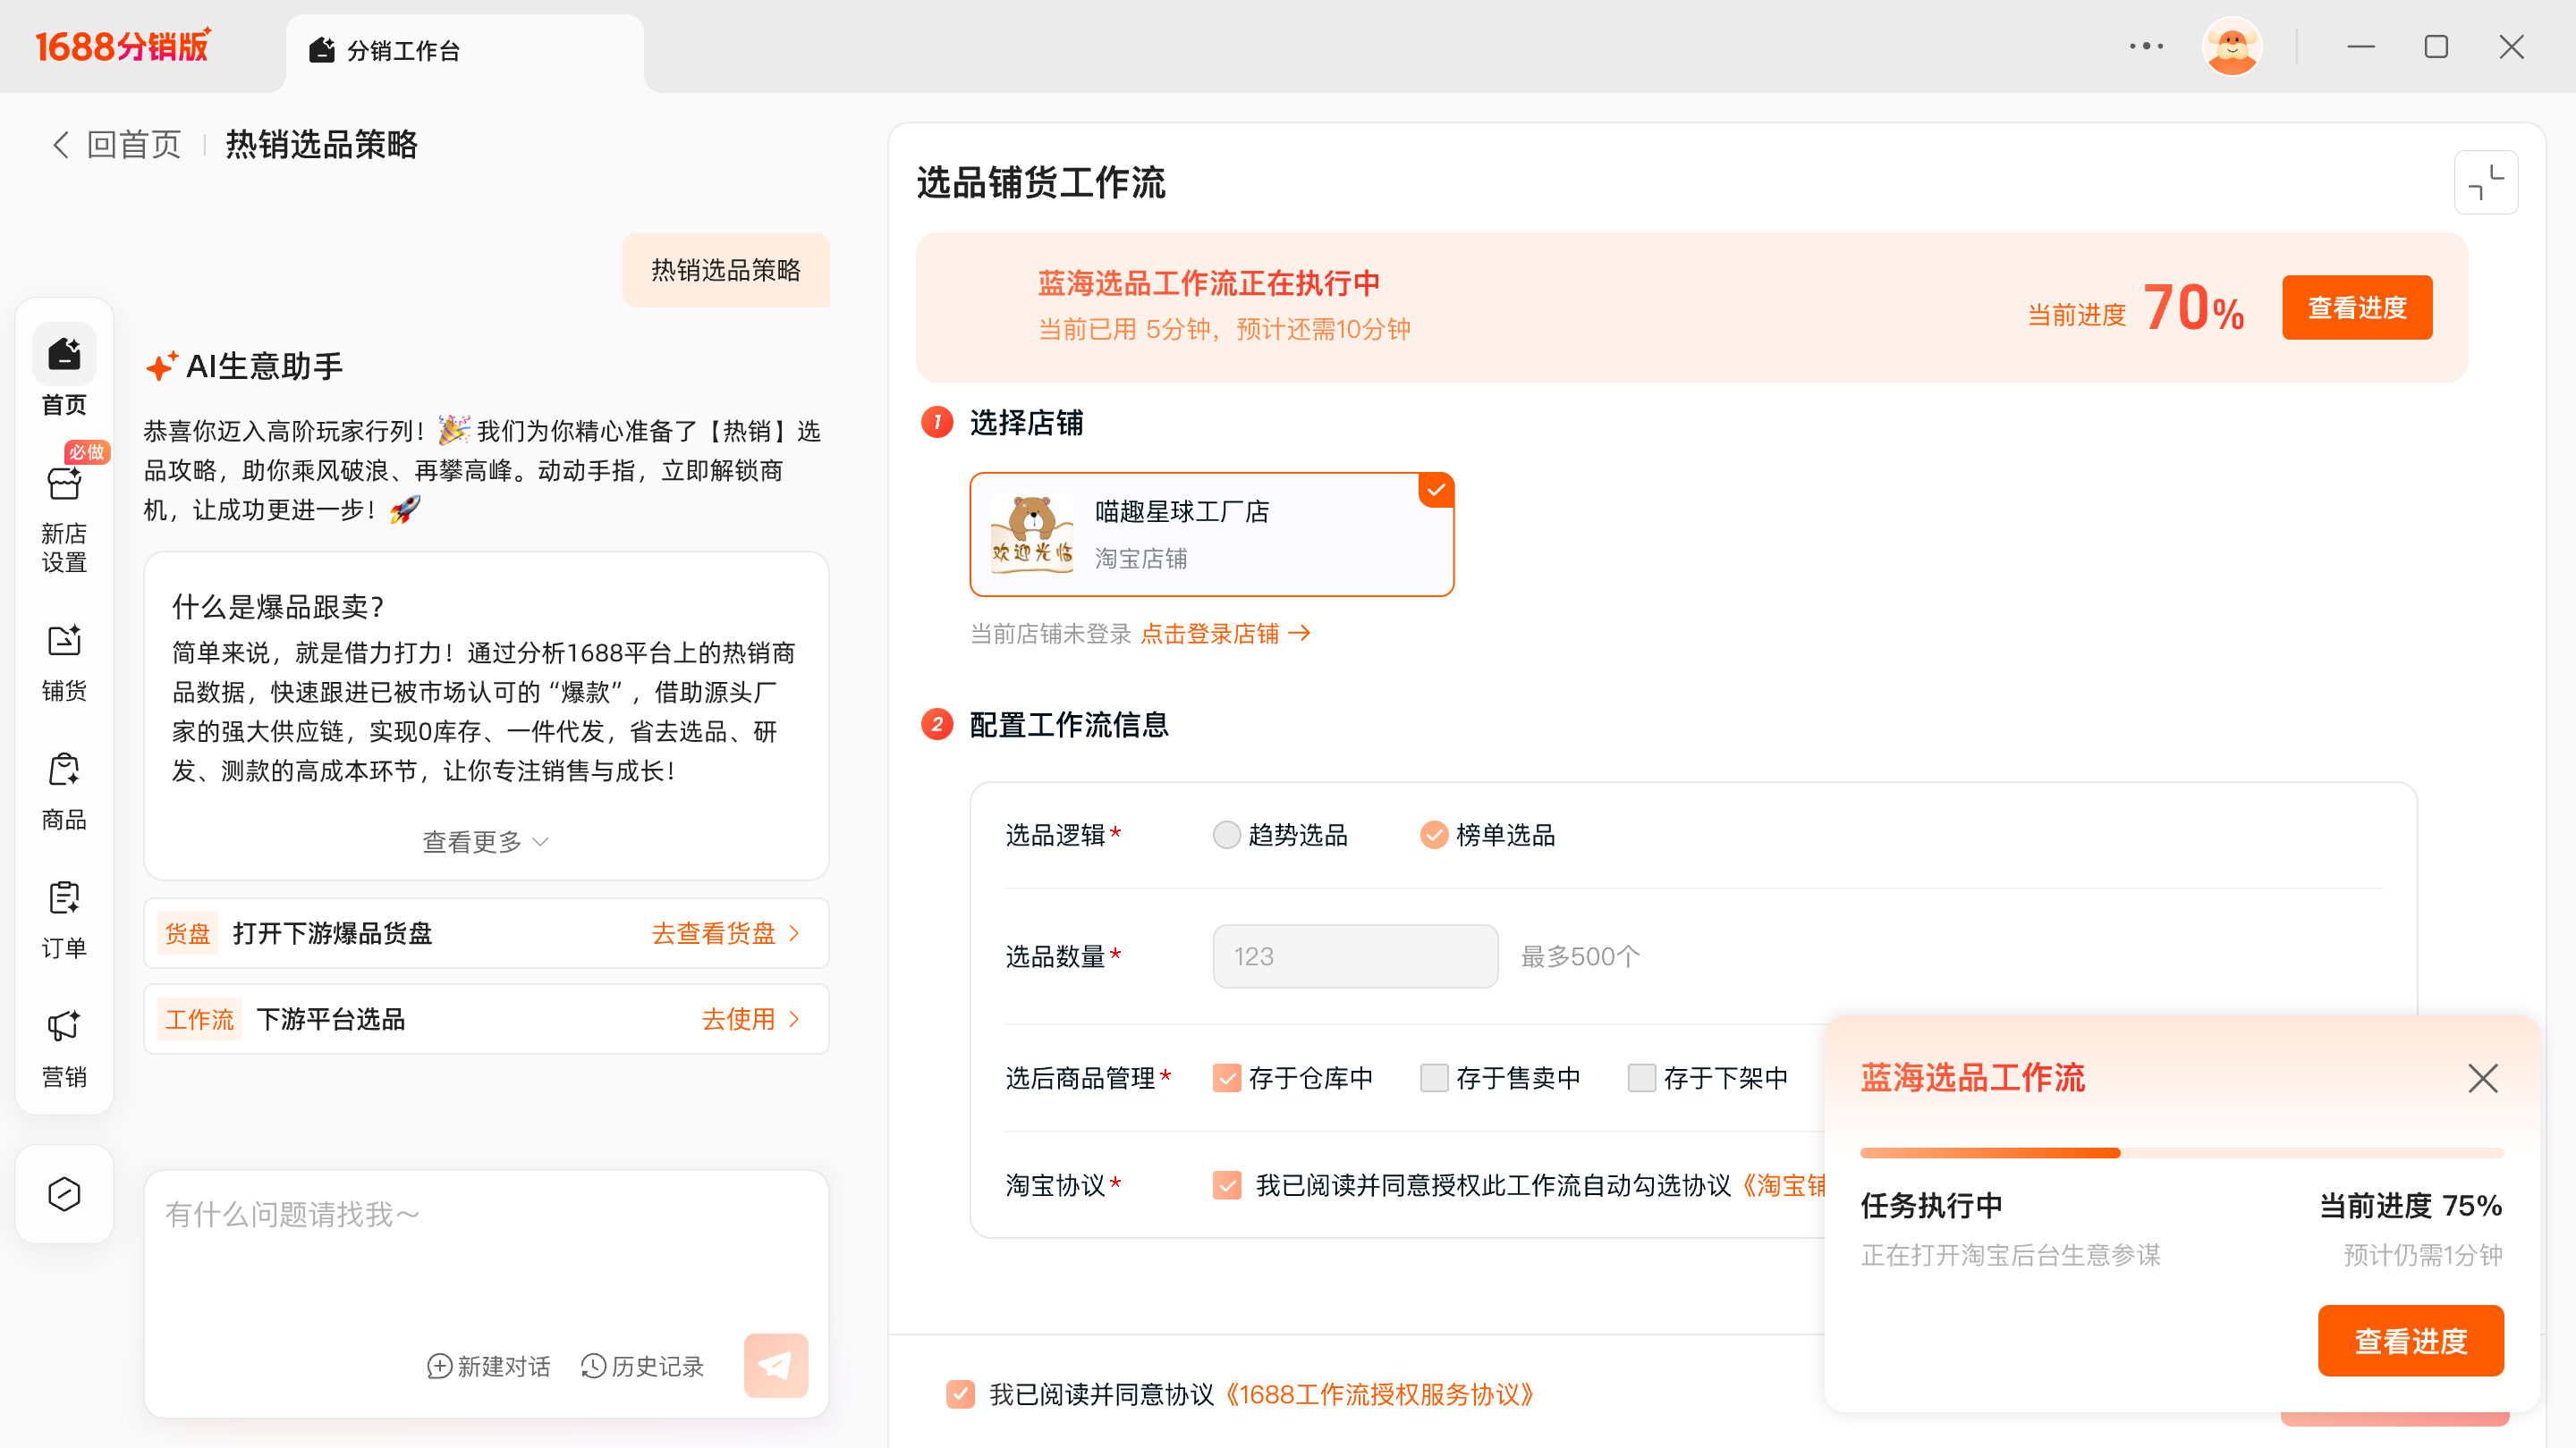Select the 榜单选品 radio option
2576x1448 pixels.
pos(1434,835)
